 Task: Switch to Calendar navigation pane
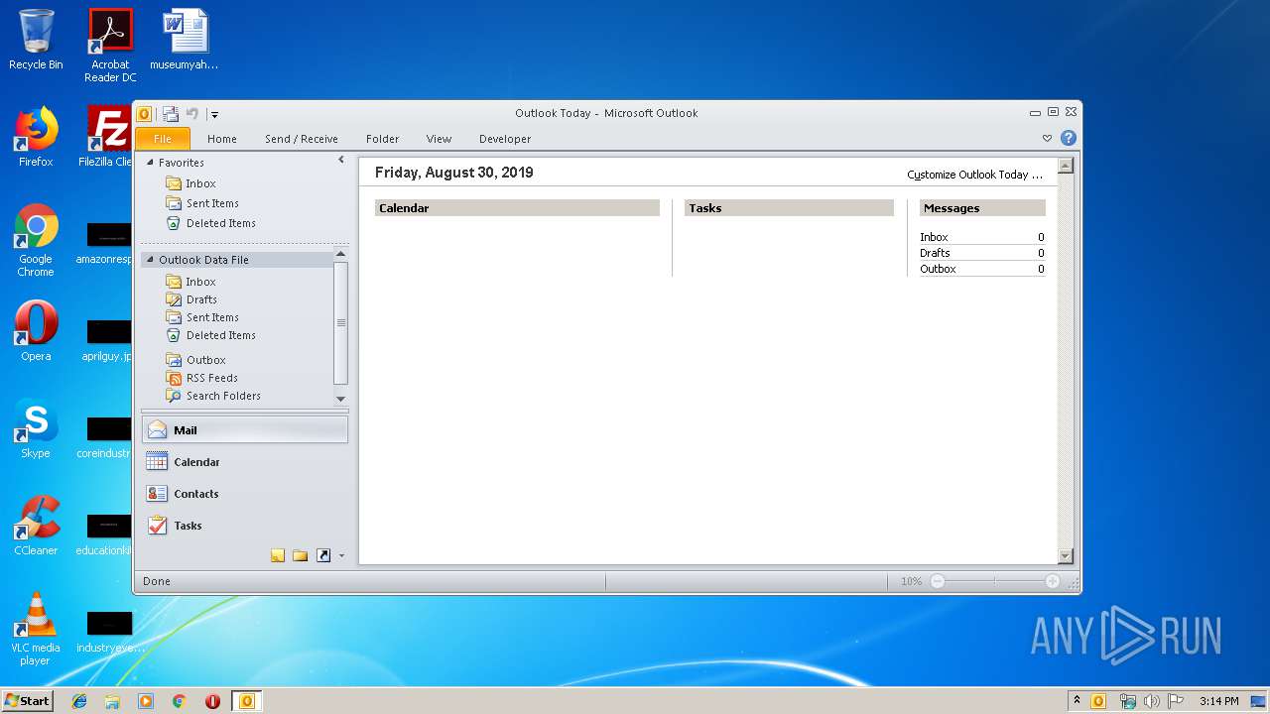click(245, 462)
